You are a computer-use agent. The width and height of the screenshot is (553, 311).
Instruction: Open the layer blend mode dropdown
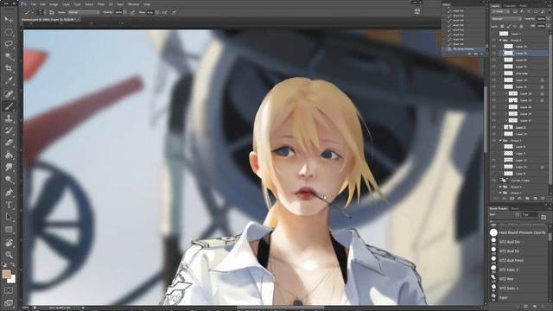pos(506,19)
